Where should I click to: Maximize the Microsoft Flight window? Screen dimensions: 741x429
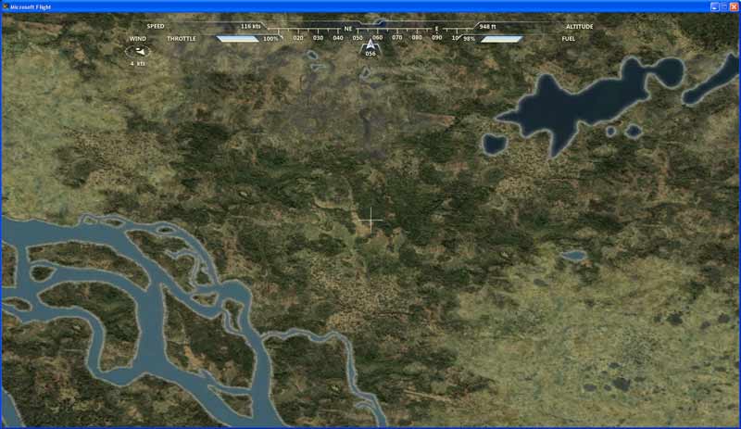(x=724, y=6)
